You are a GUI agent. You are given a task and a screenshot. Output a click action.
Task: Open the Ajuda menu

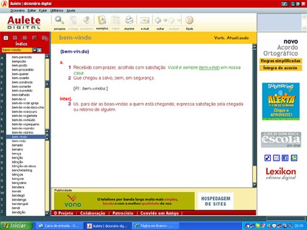pyautogui.click(x=71, y=11)
